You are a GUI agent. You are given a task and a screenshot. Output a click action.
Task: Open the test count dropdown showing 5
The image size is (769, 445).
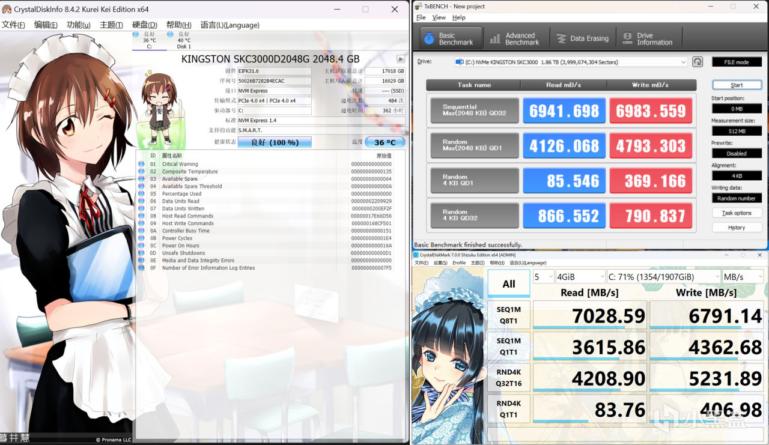pos(544,277)
